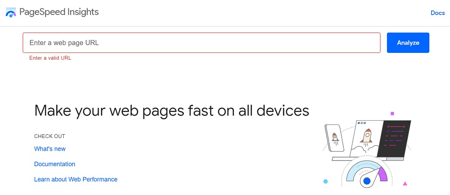
Task: Open the Docs link in header
Action: pyautogui.click(x=437, y=13)
